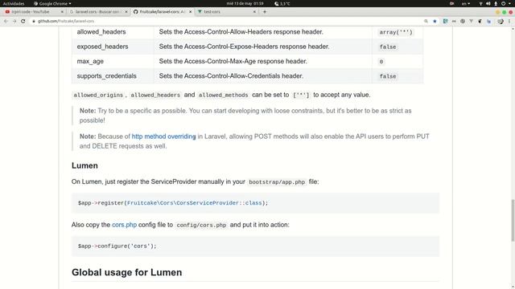The width and height of the screenshot is (515, 289).
Task: Open the new tab with plus button
Action: click(x=265, y=11)
